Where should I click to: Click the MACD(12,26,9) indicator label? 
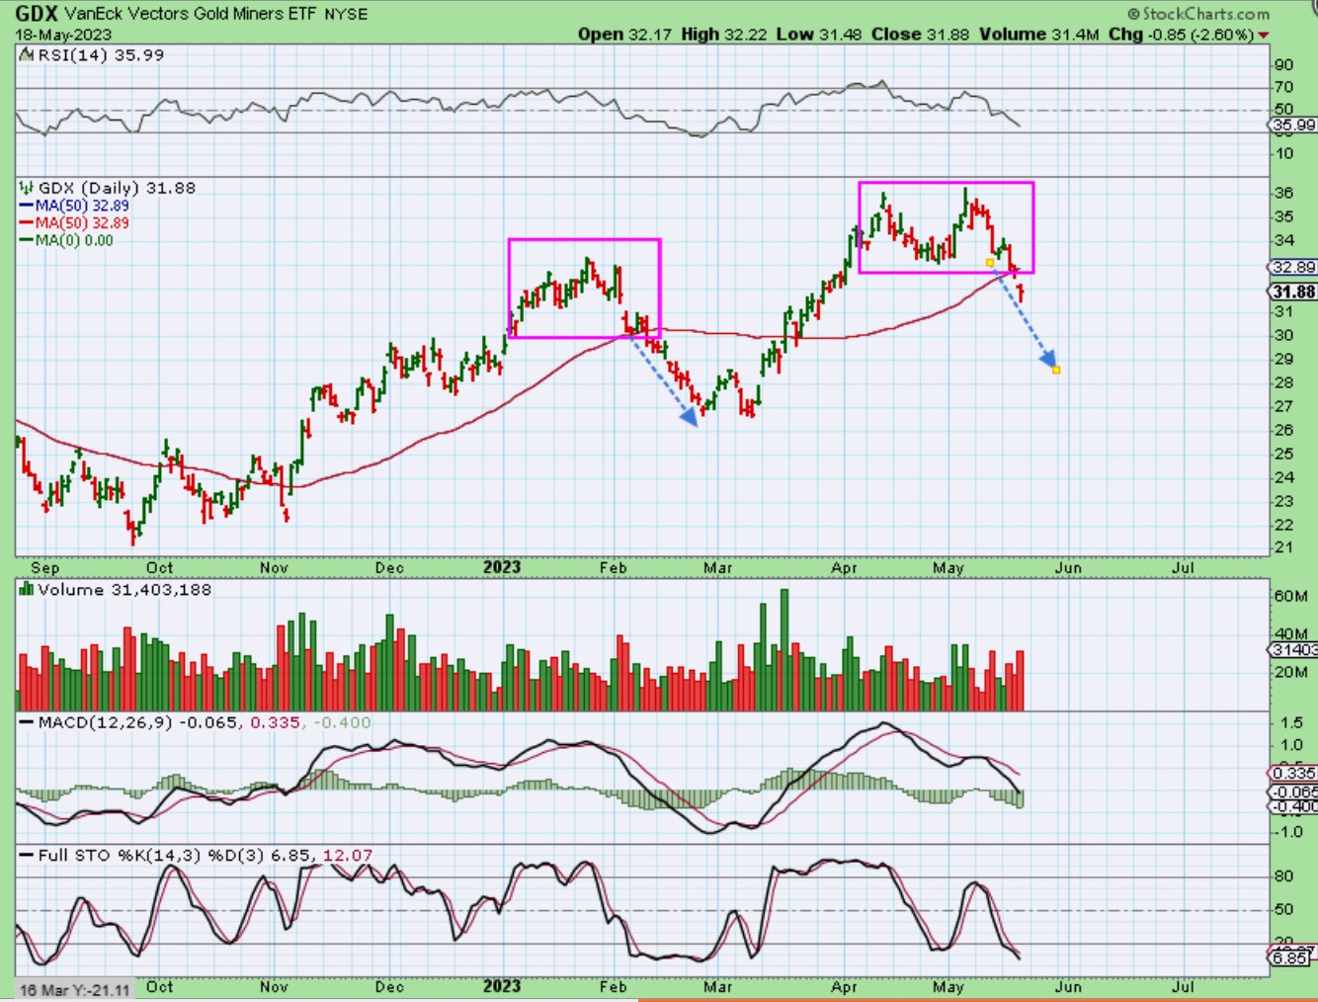104,722
